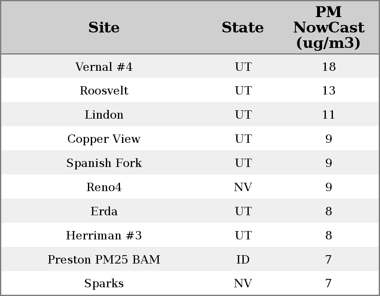Image resolution: width=380 pixels, height=296 pixels.
Task: Click the Site column header
Action: pyautogui.click(x=104, y=27)
